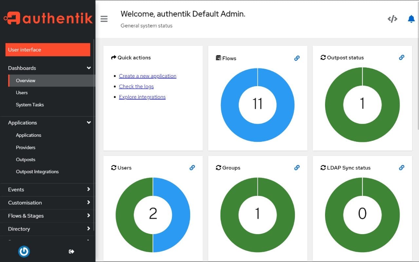419x262 pixels.
Task: Open the Flows external link icon
Action: 297,58
